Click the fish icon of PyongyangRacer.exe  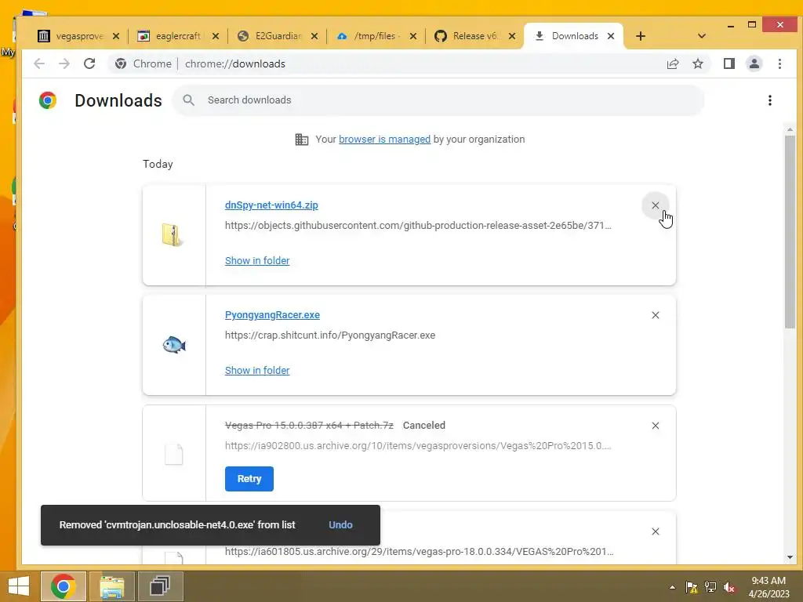(173, 345)
